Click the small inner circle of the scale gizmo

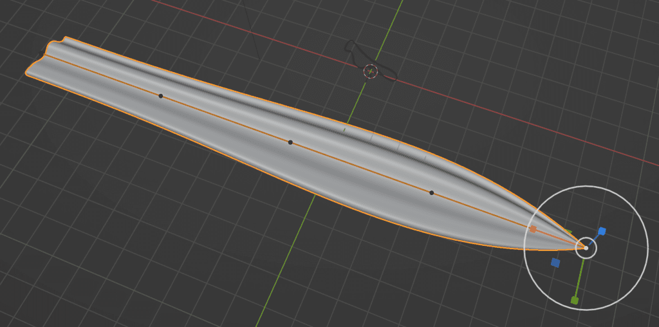click(x=586, y=248)
